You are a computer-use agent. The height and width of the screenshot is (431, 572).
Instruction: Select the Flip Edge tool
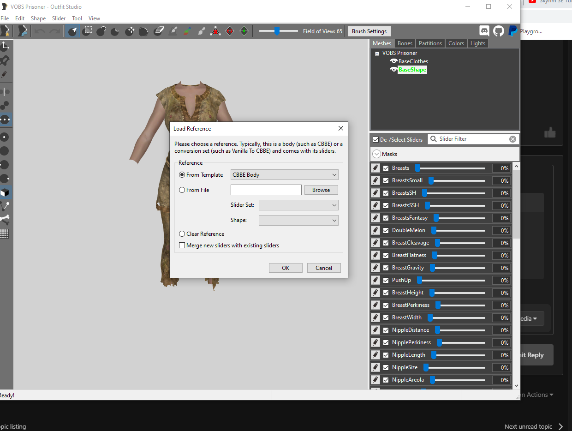pyautogui.click(x=230, y=31)
